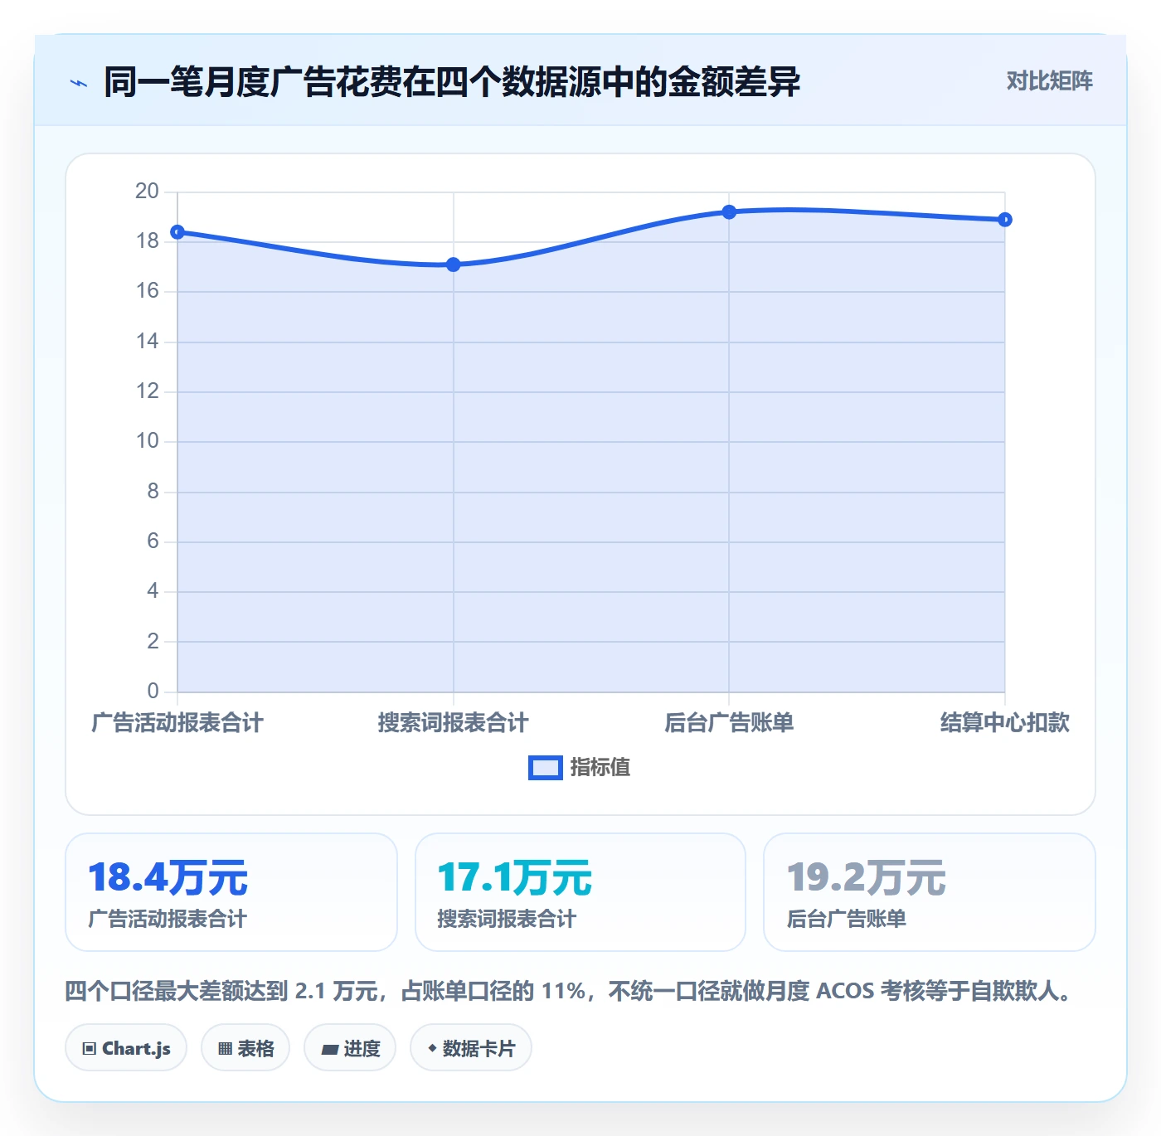The height and width of the screenshot is (1136, 1161).
Task: Click the bar icon in 进度 chip
Action: [329, 1050]
